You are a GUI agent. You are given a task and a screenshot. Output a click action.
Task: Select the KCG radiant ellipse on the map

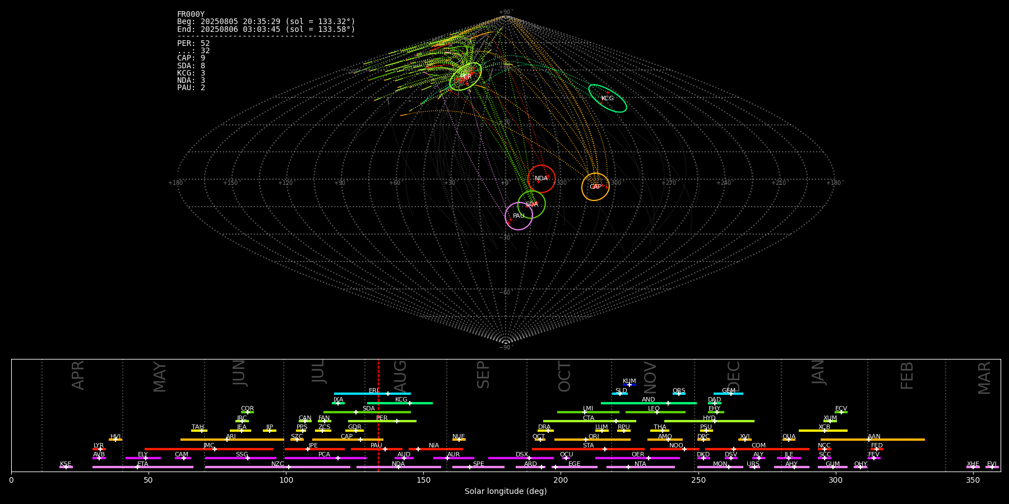point(608,98)
